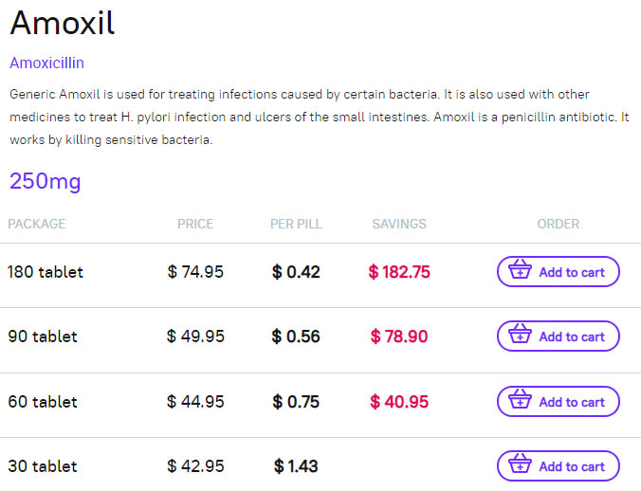Image resolution: width=641 pixels, height=491 pixels.
Task: Click the basket icon for 30 tablet
Action: point(520,464)
